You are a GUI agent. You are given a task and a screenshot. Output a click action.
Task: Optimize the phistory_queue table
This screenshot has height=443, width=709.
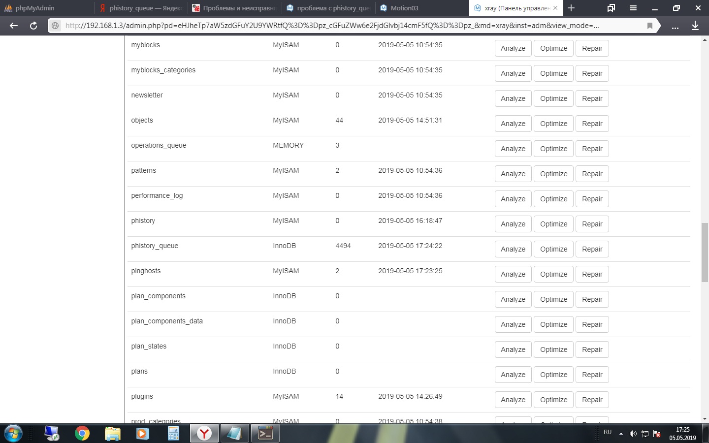[553, 249]
